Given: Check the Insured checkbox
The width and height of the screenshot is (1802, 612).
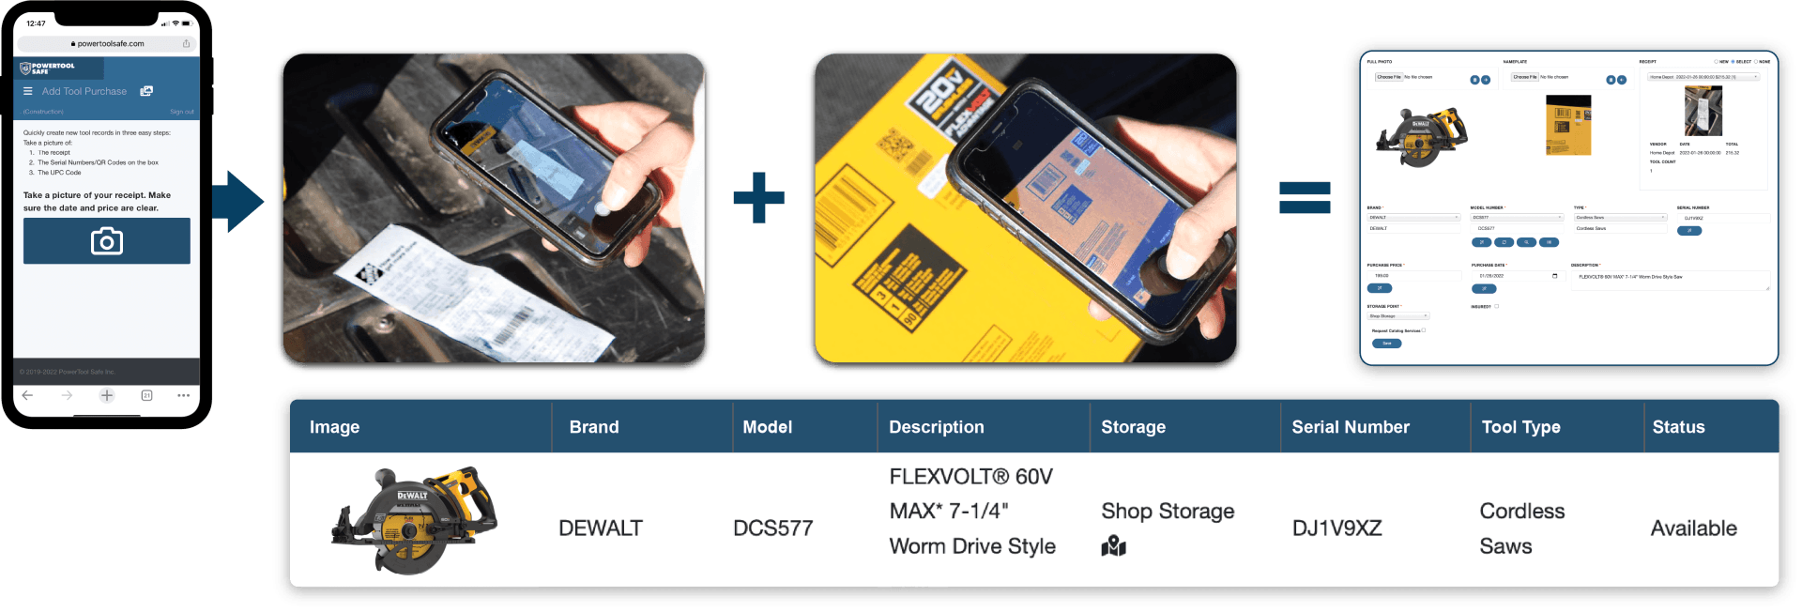Looking at the screenshot, I should tap(1496, 306).
